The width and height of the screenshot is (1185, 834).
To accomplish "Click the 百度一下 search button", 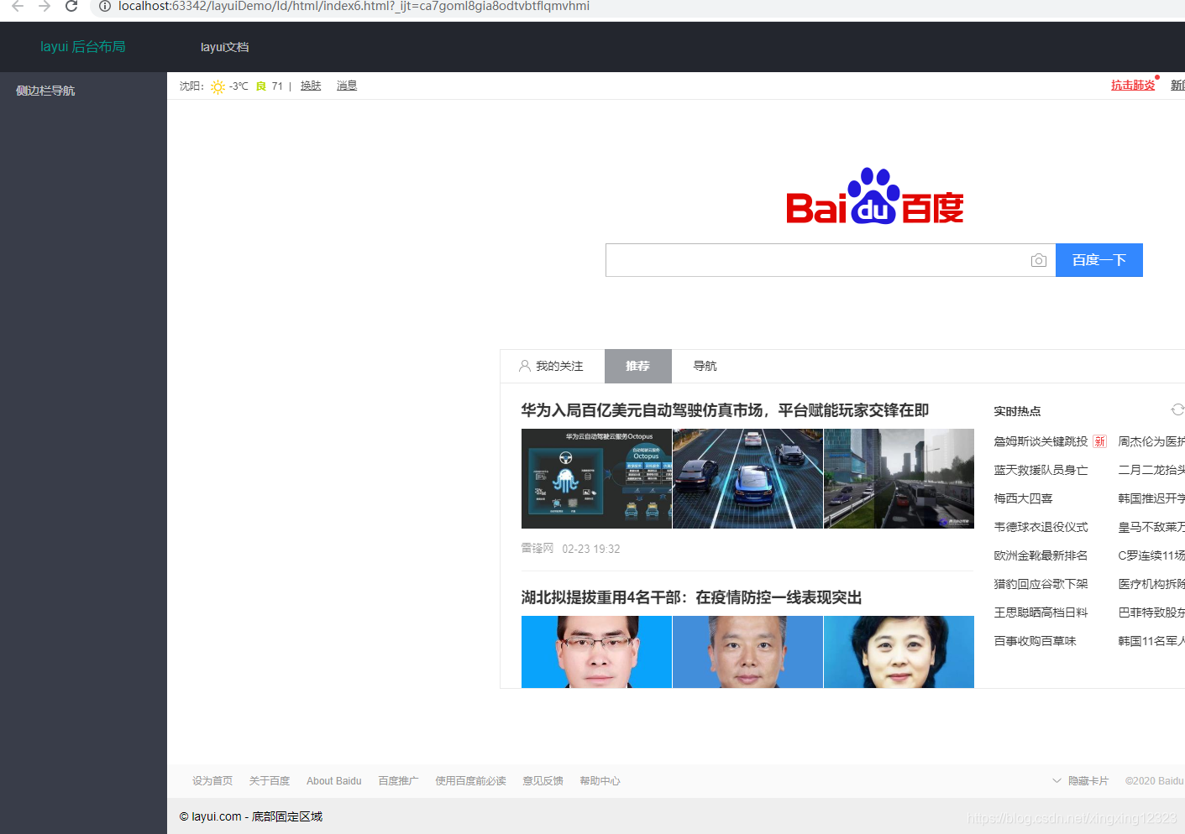I will coord(1099,260).
